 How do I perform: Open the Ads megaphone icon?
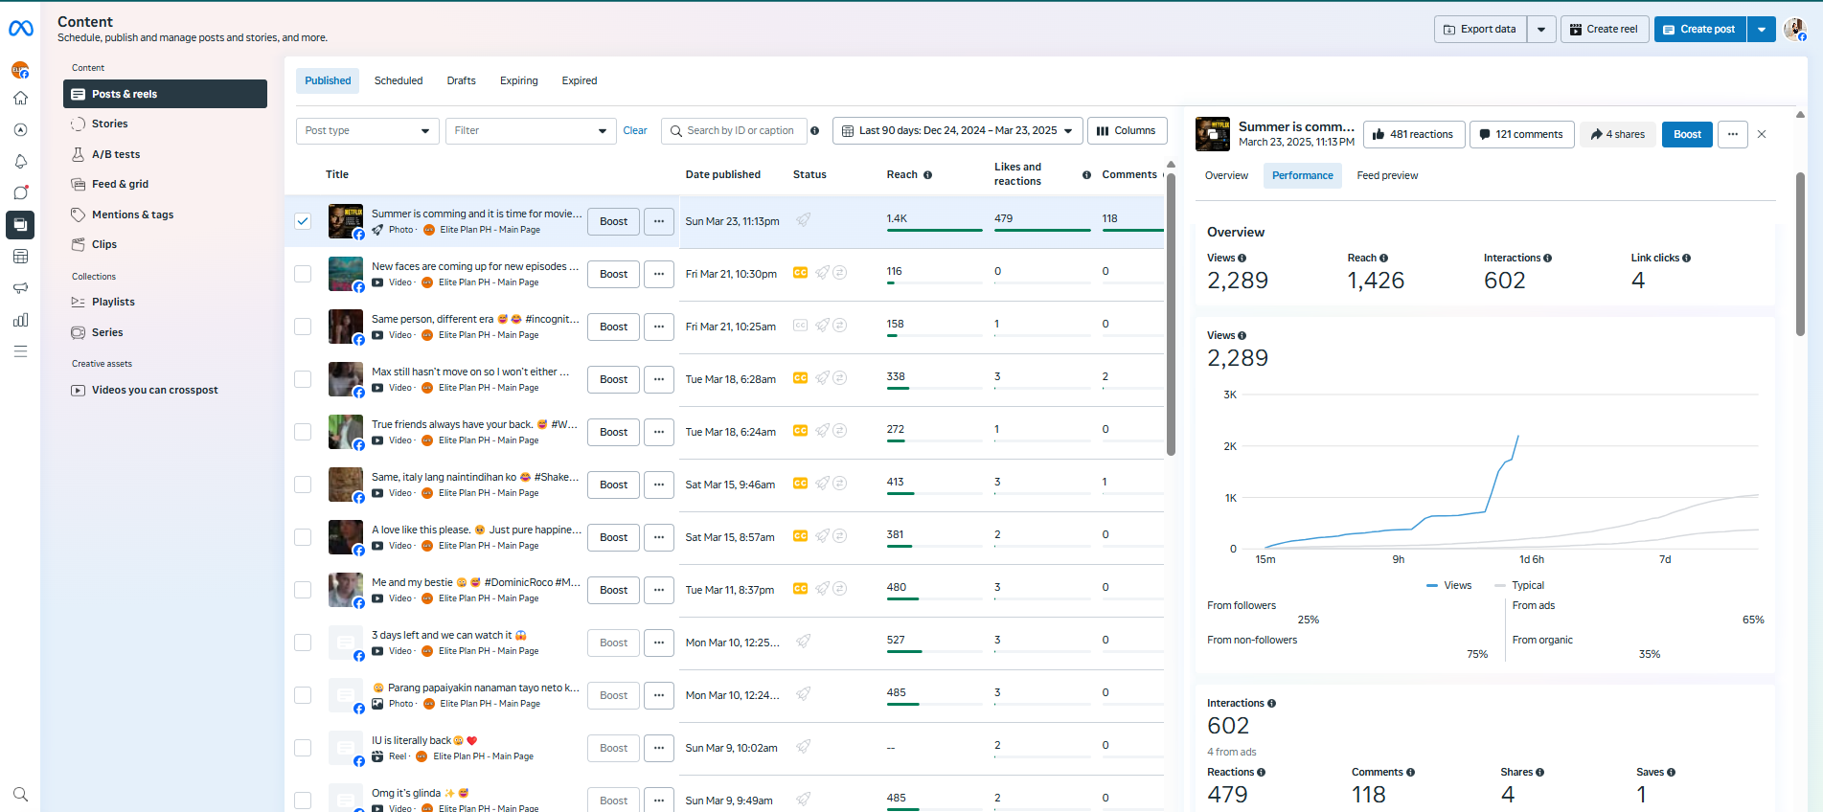[20, 288]
